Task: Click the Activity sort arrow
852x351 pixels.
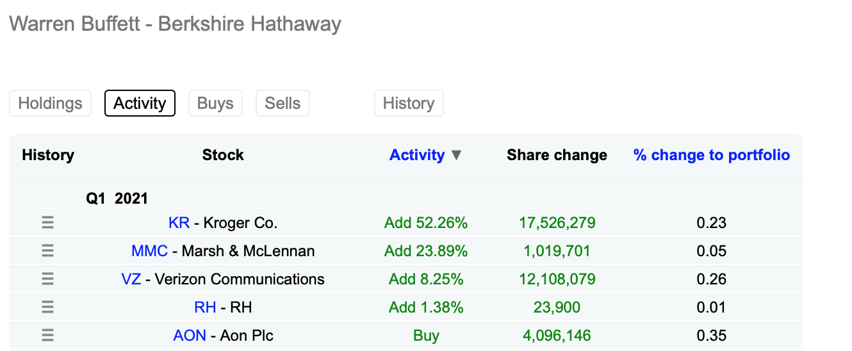Action: pyautogui.click(x=456, y=156)
